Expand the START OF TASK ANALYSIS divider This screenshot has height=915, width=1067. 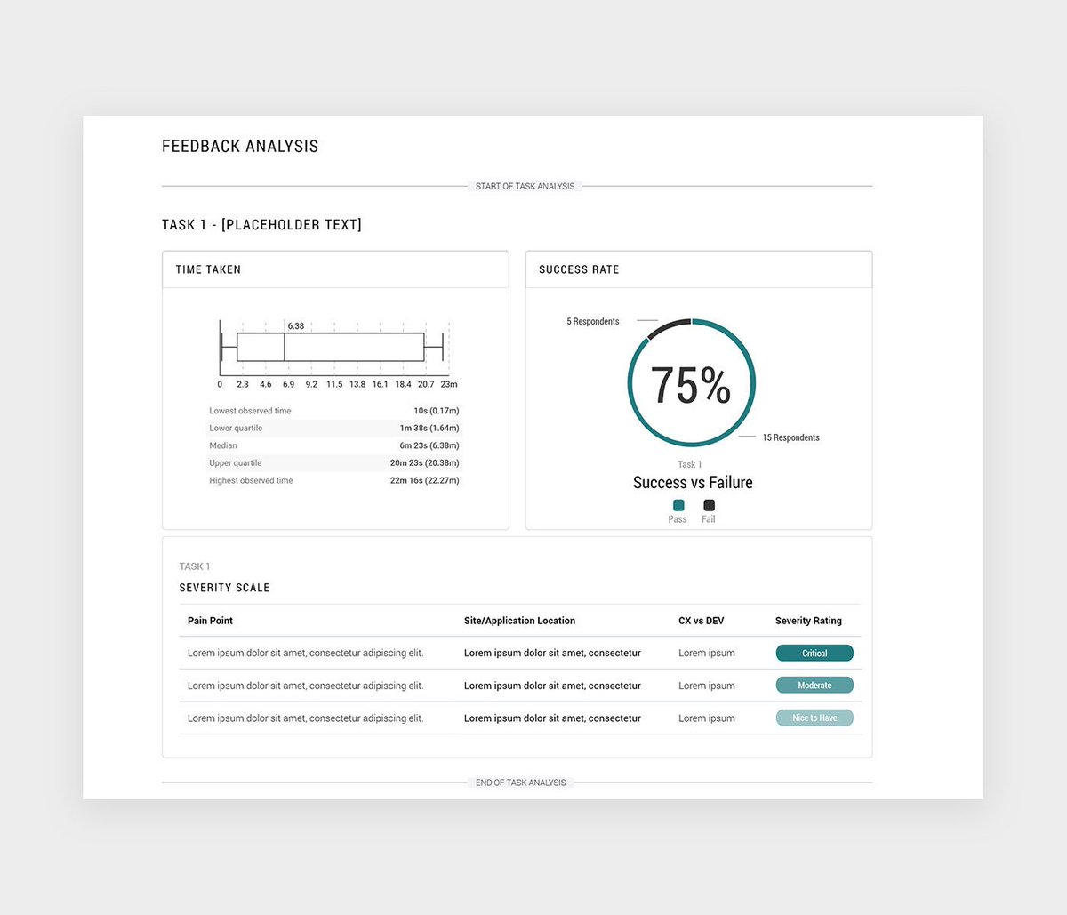525,186
